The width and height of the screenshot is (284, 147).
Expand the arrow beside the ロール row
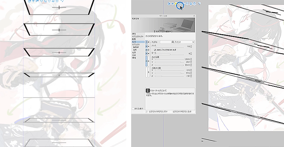149,53
